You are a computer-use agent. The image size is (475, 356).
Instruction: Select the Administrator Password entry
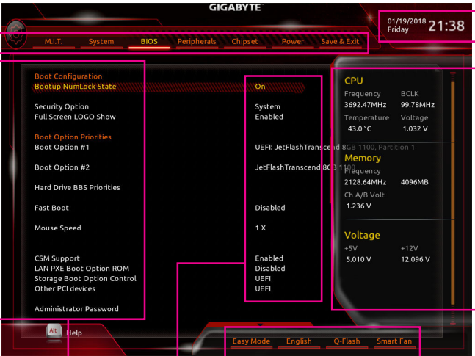tap(76, 309)
